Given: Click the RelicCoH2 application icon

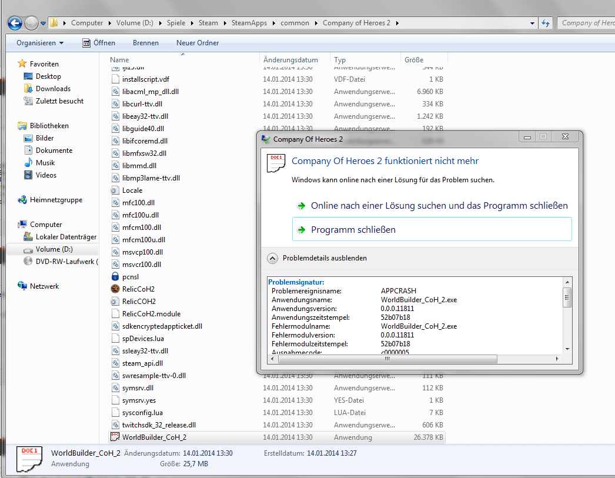Looking at the screenshot, I should point(115,289).
